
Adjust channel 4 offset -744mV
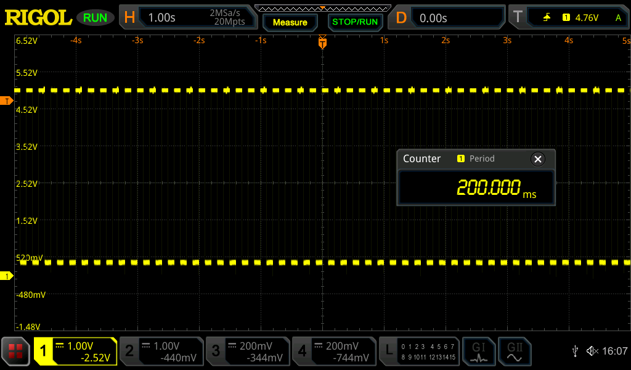coord(351,358)
